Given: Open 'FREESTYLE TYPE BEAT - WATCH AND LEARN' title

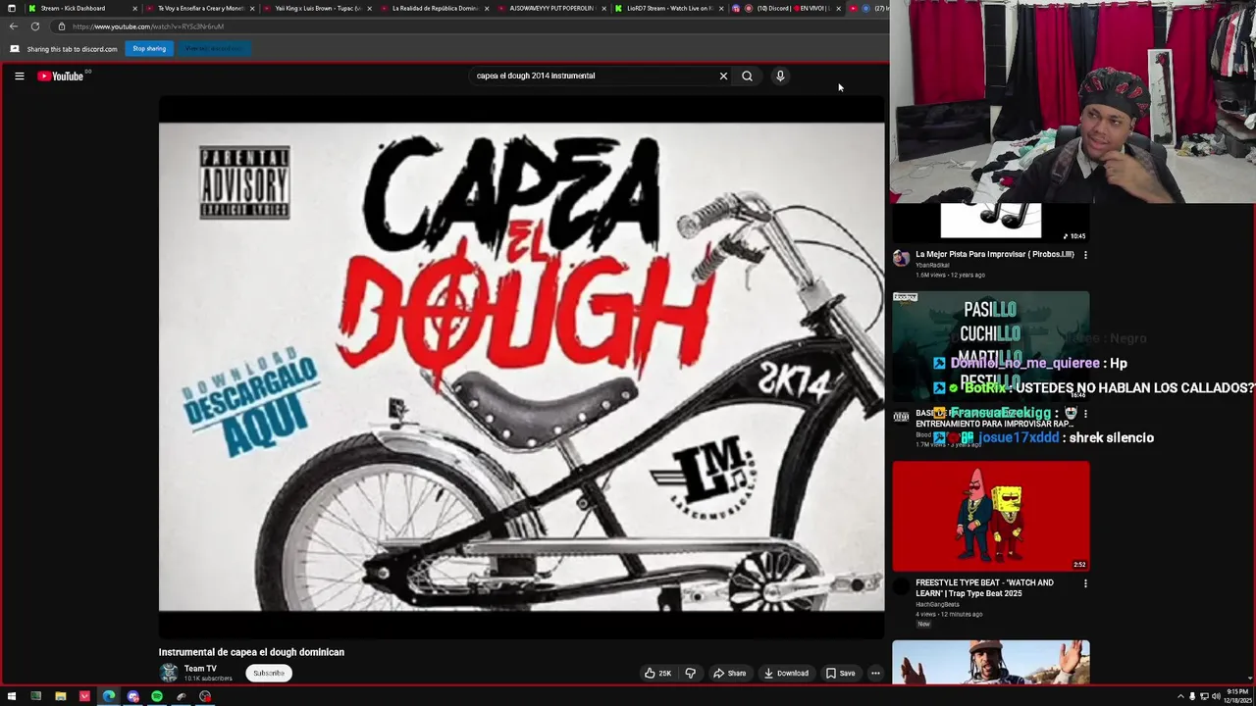Looking at the screenshot, I should click(x=984, y=587).
